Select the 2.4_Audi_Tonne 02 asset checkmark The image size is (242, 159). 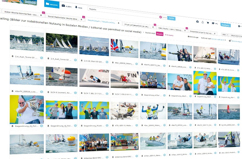point(75,60)
